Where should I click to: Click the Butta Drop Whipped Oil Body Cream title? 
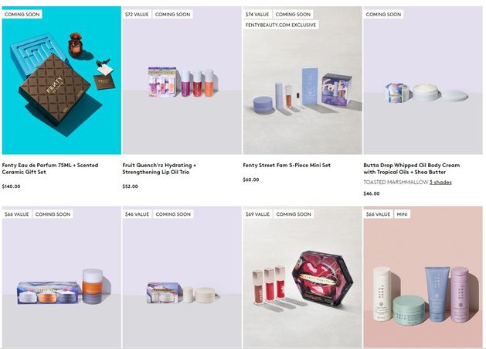pyautogui.click(x=412, y=169)
